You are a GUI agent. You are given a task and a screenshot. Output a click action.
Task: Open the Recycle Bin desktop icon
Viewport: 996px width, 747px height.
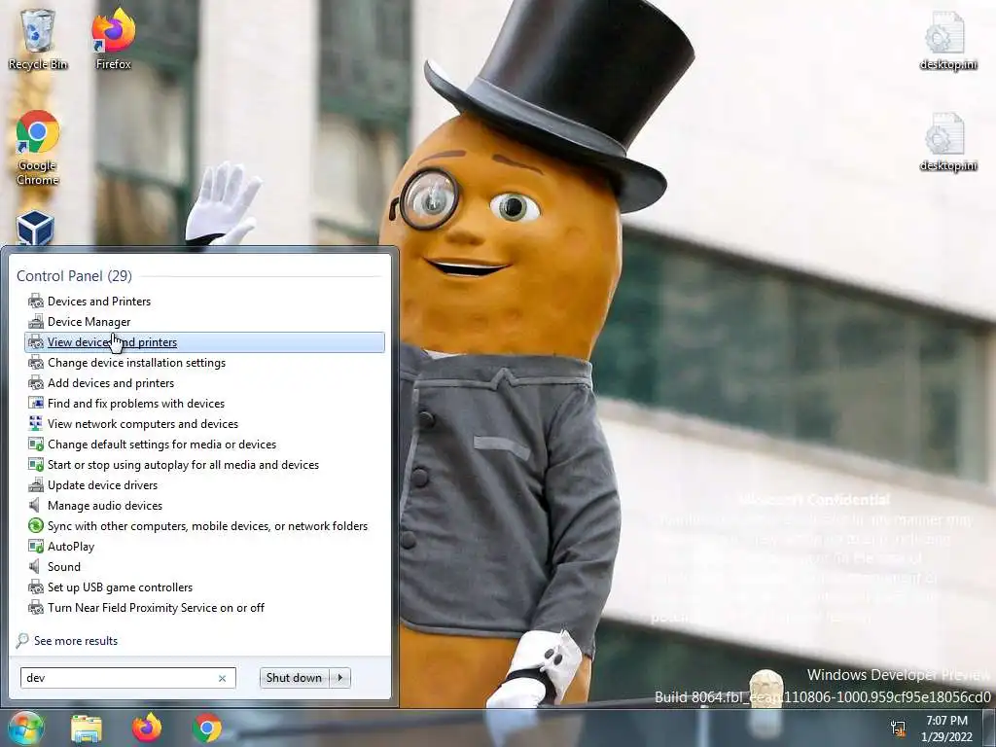click(x=38, y=38)
